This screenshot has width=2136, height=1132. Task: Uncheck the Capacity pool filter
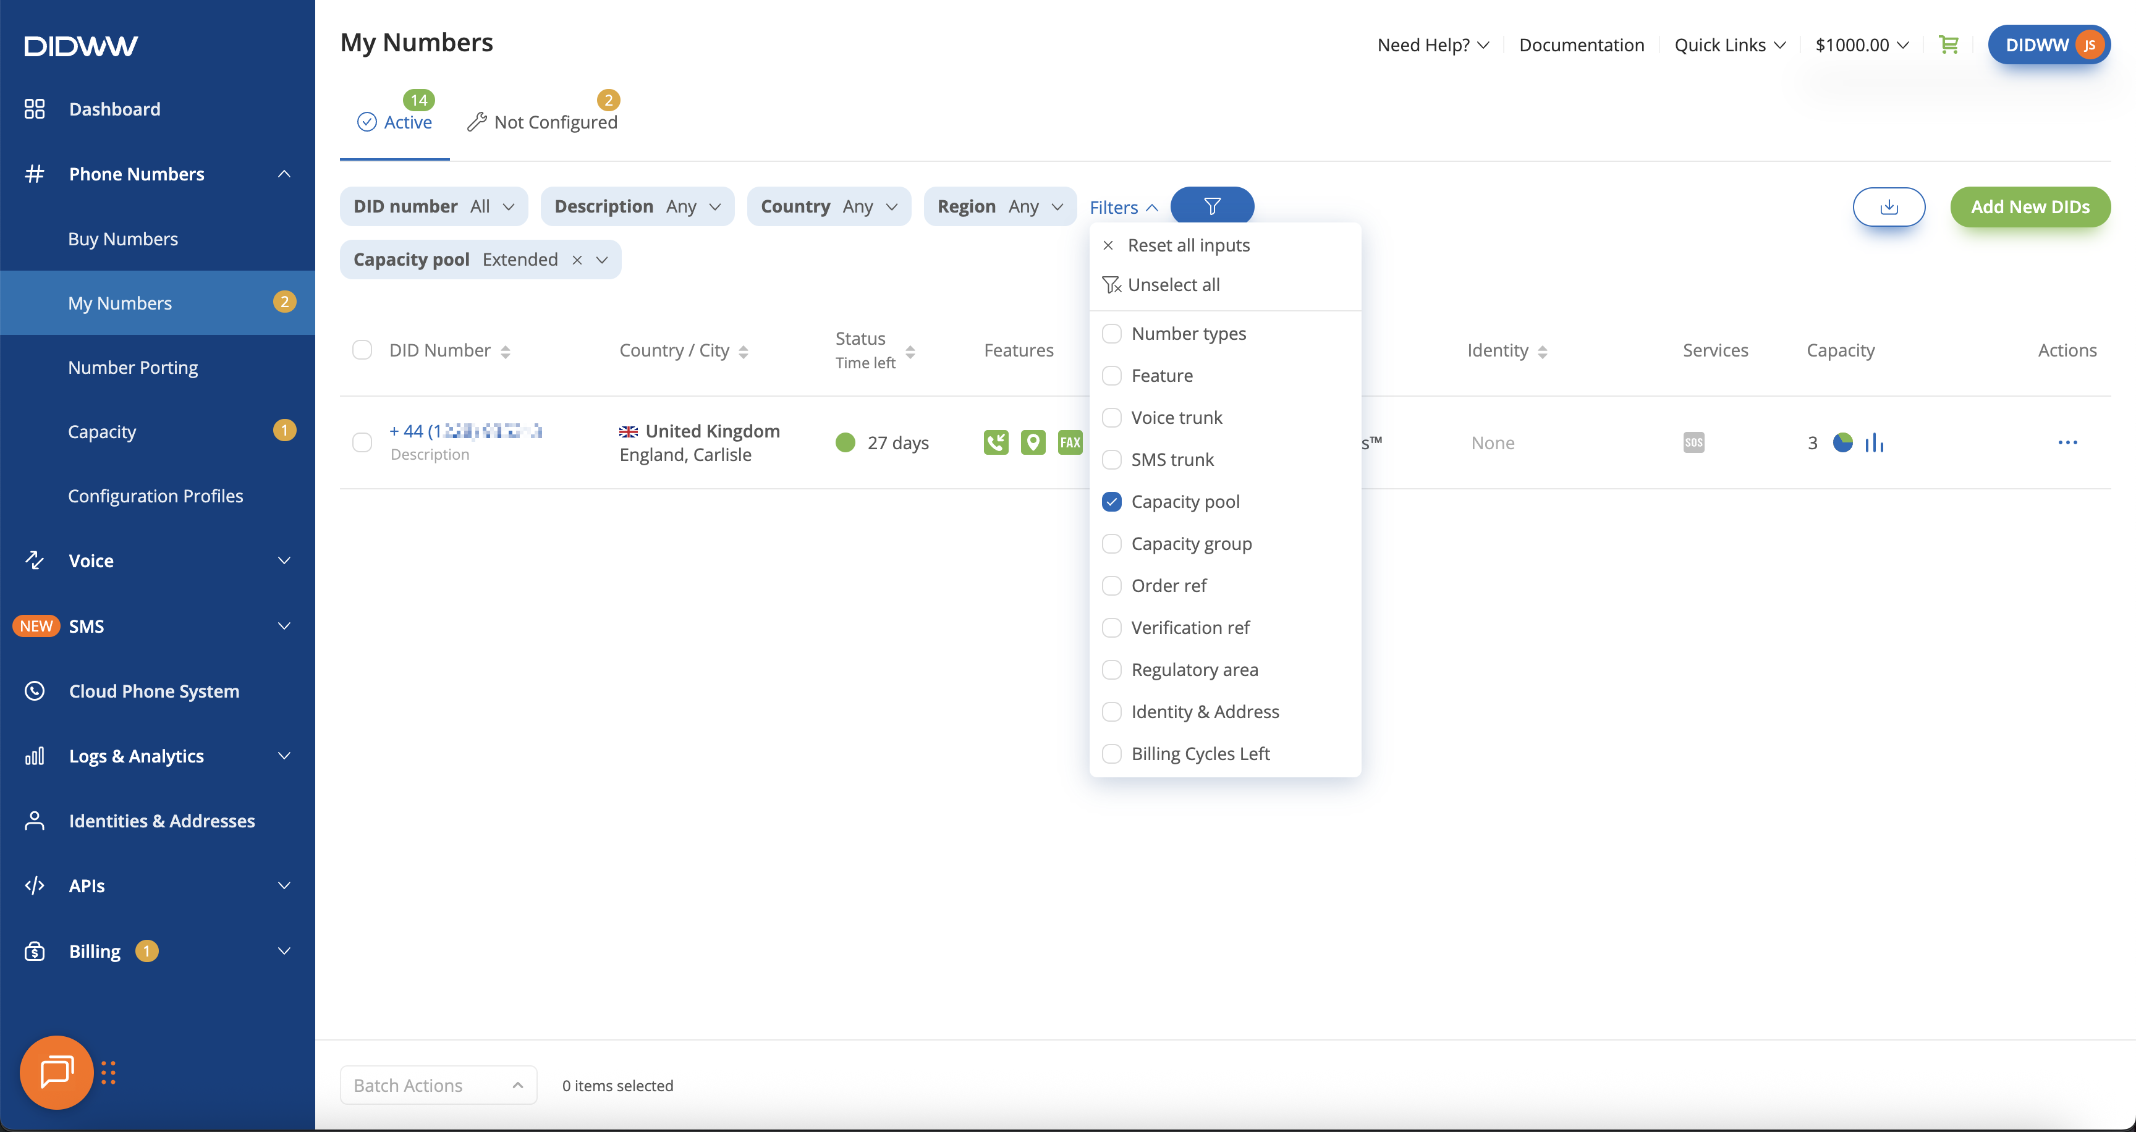[1111, 501]
